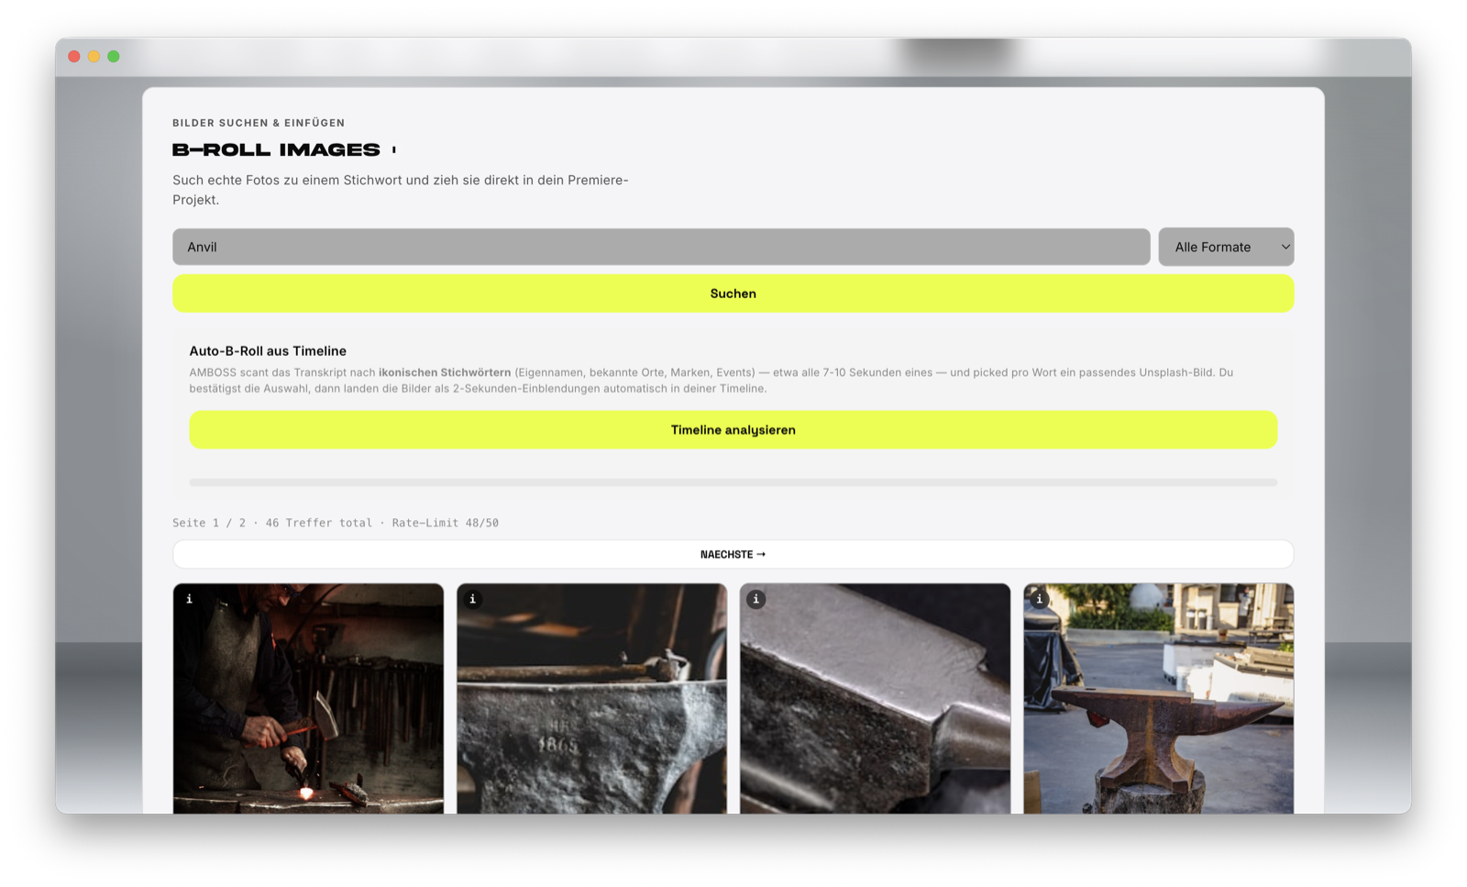1467x887 pixels.
Task: Select the blacksmith hammering thumbnail
Action: tap(308, 699)
